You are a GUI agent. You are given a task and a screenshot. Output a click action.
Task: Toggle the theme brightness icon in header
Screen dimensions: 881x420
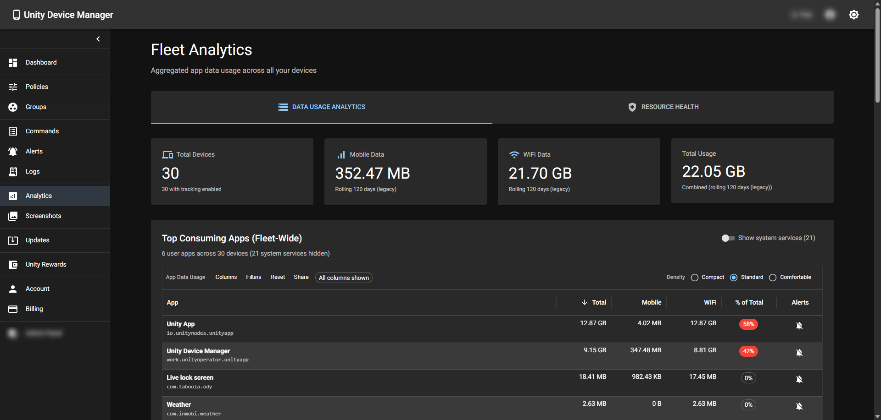853,15
